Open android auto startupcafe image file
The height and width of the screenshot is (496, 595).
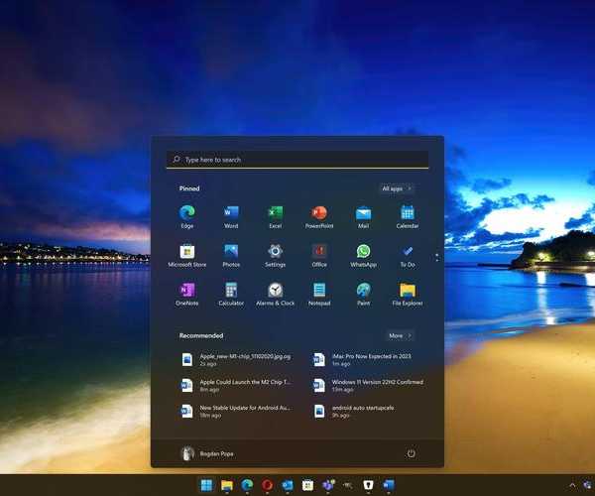[x=355, y=411]
